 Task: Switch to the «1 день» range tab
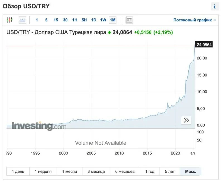(x=18, y=171)
